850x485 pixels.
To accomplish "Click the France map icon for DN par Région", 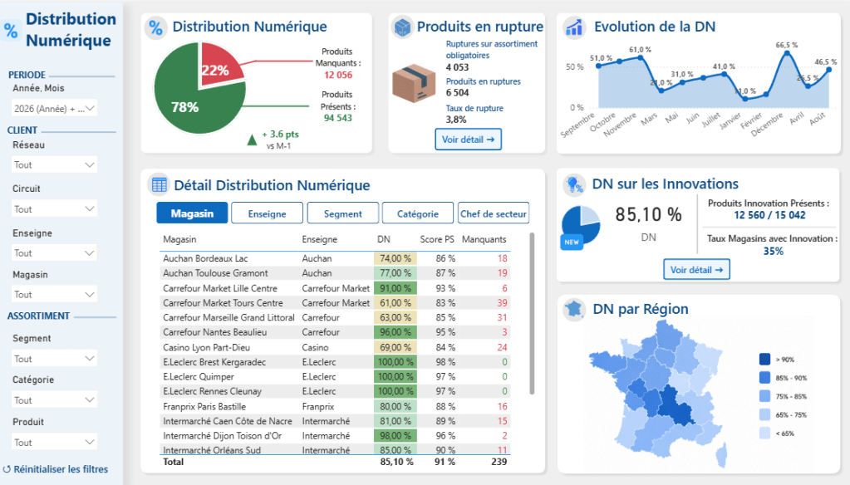I will pyautogui.click(x=573, y=310).
